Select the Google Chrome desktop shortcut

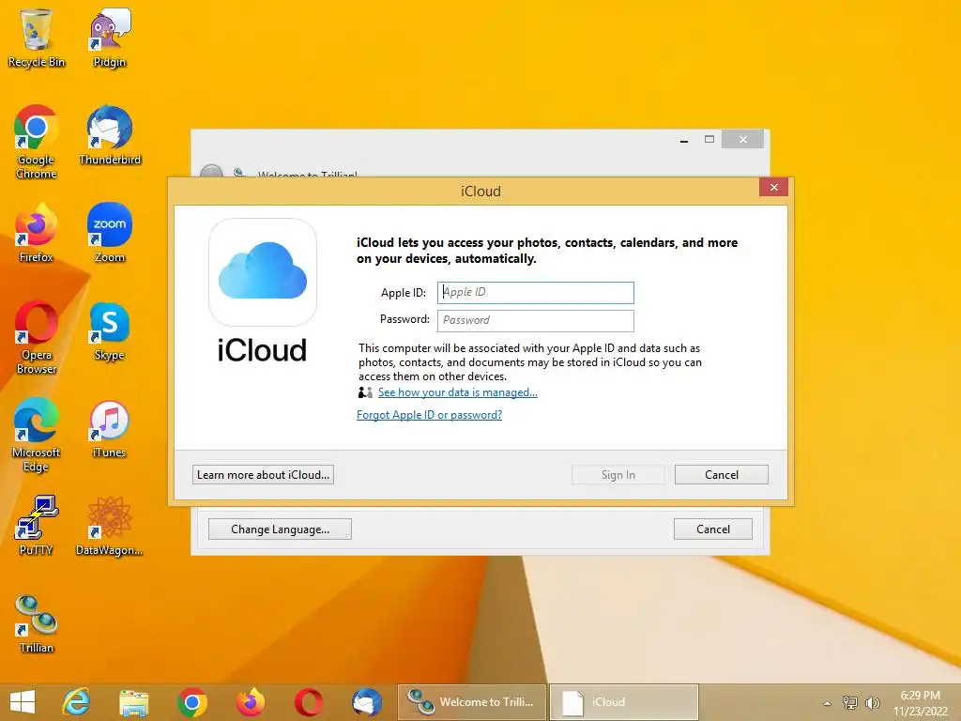tap(37, 143)
